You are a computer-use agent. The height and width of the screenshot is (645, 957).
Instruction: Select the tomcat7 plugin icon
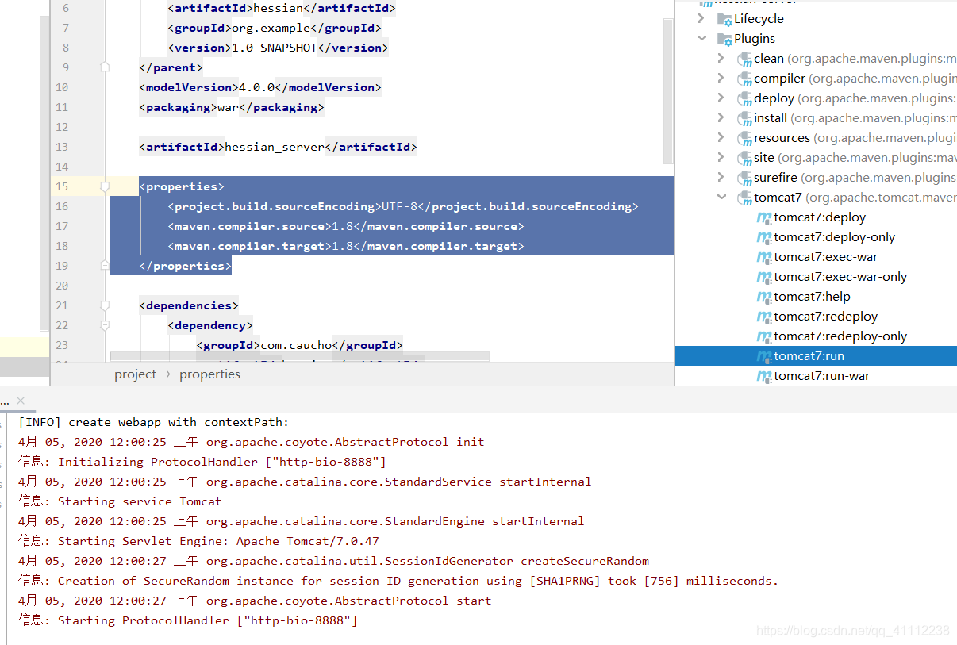[744, 198]
